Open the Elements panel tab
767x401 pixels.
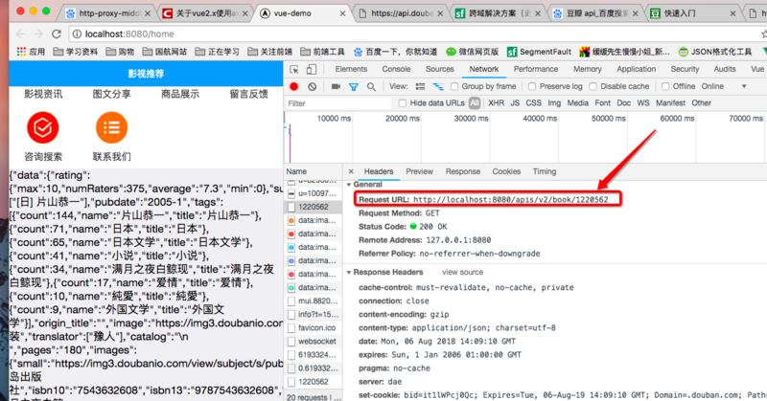pyautogui.click(x=351, y=69)
